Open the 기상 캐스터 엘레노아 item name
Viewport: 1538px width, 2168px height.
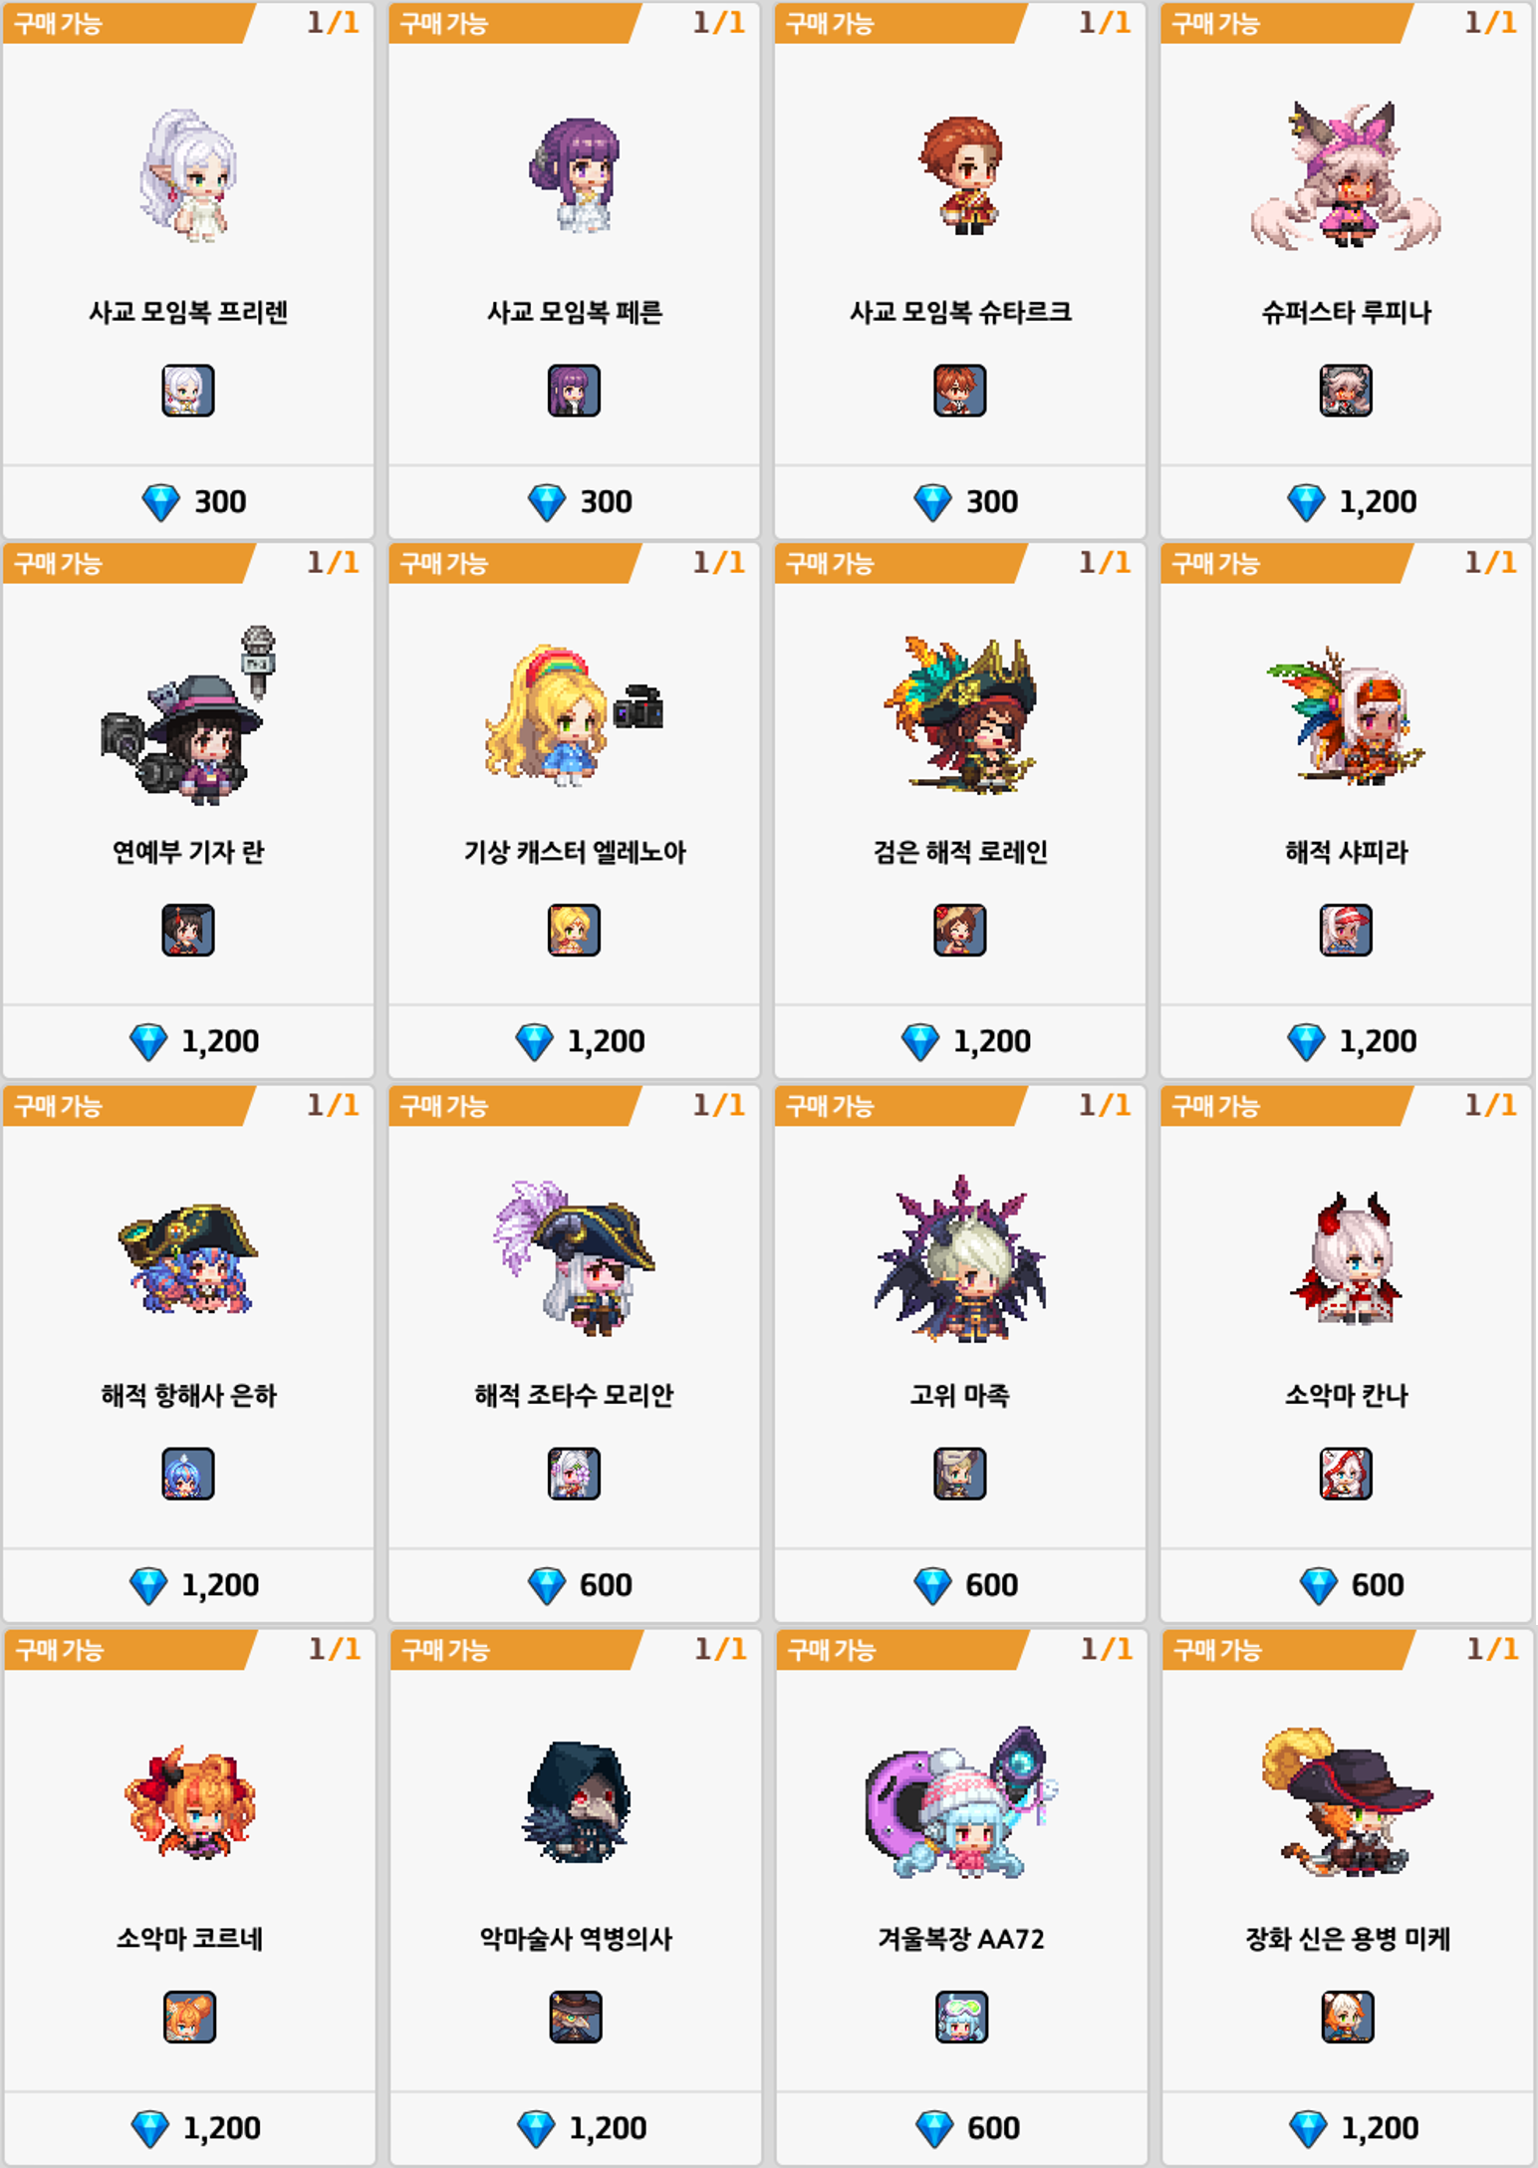point(575,853)
